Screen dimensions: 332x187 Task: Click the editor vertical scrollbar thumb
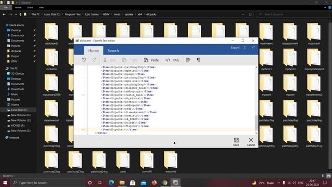coord(256,123)
